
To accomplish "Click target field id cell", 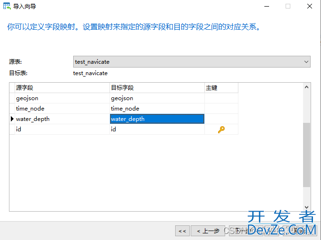I will 157,129.
